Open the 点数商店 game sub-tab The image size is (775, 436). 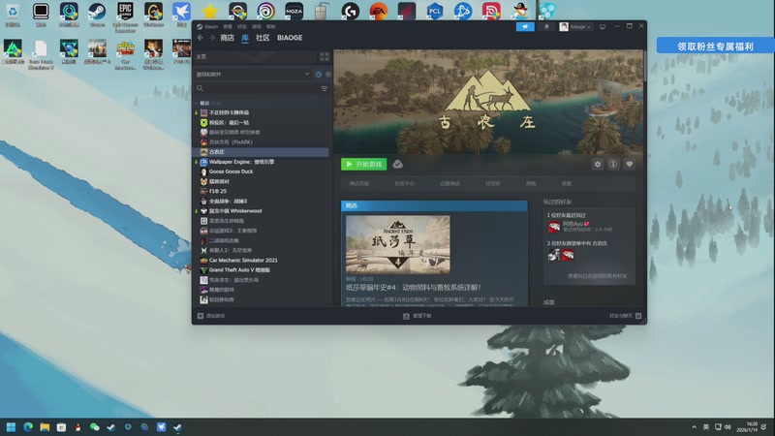pyautogui.click(x=449, y=183)
